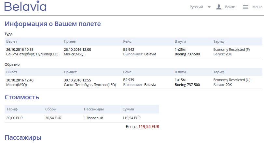Click the hamburger menu icon
Viewport: 264px width, 143px height.
[245, 7]
